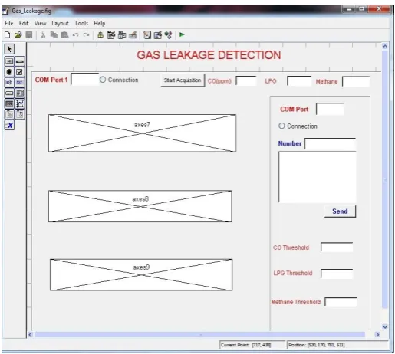Click the Methane value field
Image resolution: width=395 pixels, height=354 pixels.
point(356,81)
